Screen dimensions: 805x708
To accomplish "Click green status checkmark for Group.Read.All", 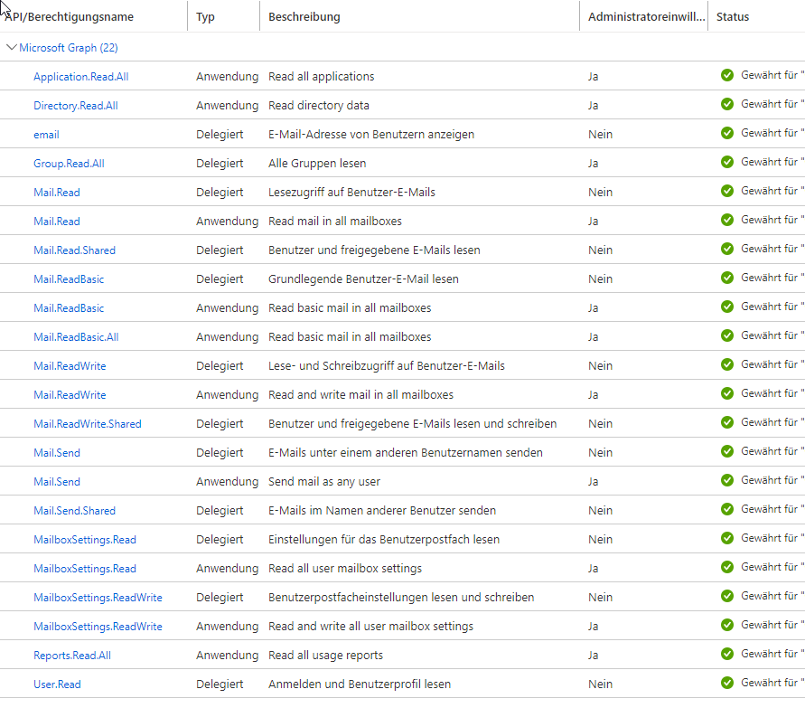I will tap(727, 162).
